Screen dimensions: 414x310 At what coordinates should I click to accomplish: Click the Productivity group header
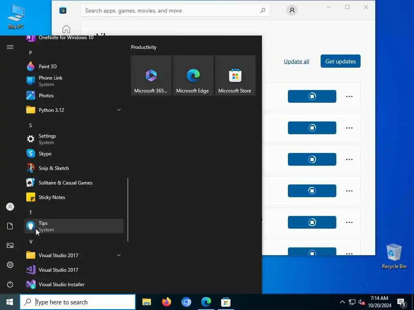pyautogui.click(x=144, y=47)
